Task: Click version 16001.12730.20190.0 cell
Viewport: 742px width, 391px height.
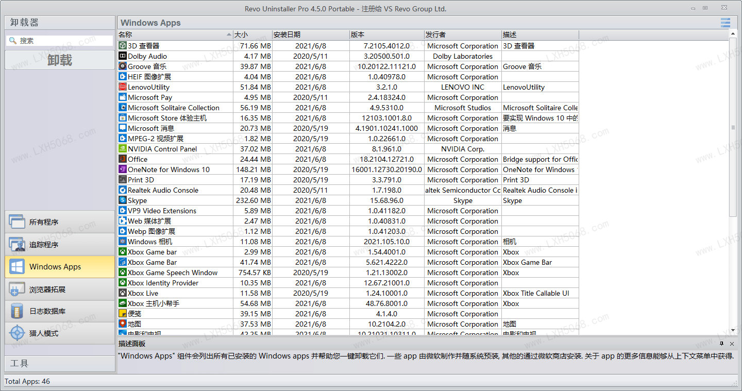Action: point(386,169)
